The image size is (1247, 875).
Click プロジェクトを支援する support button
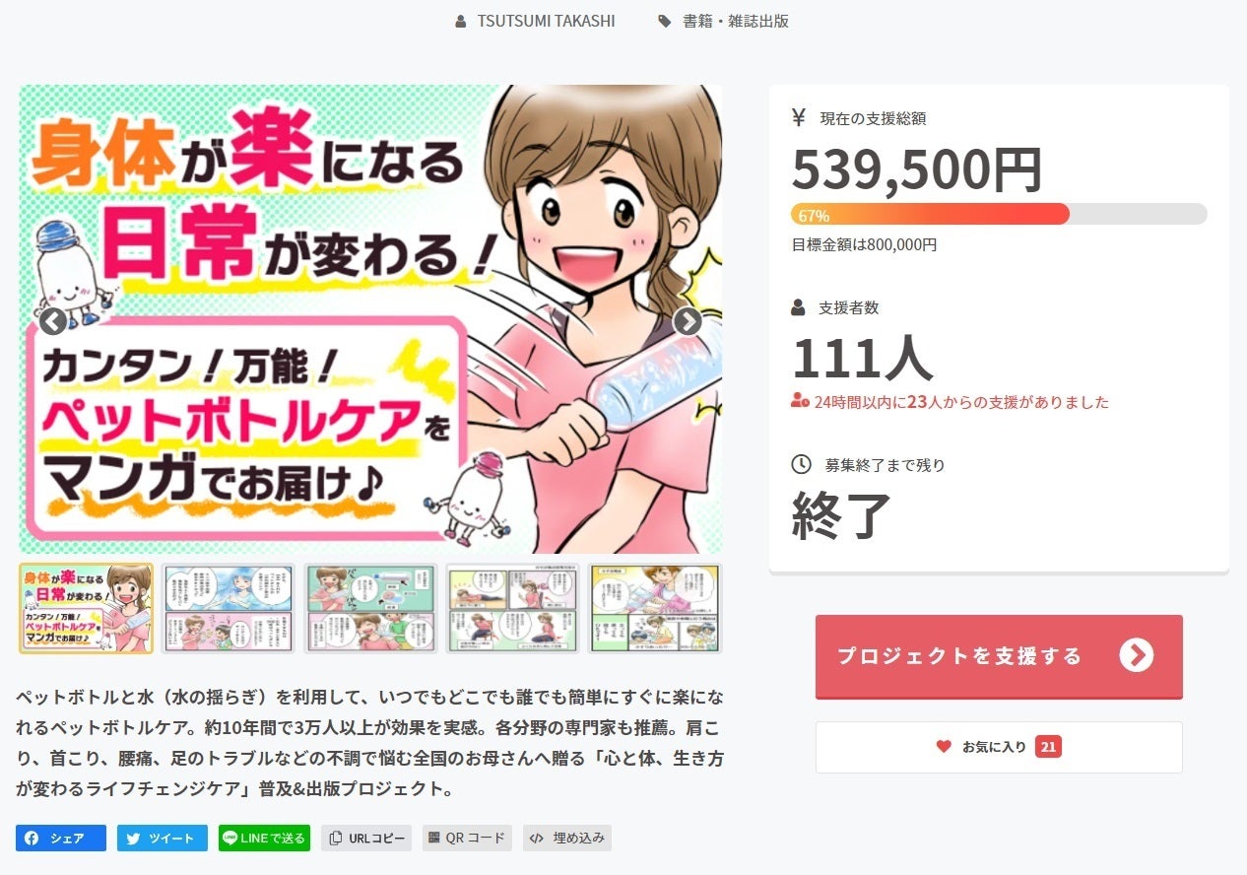point(999,656)
